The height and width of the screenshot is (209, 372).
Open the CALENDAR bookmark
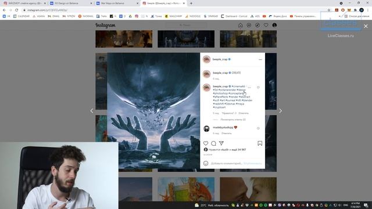[22, 16]
